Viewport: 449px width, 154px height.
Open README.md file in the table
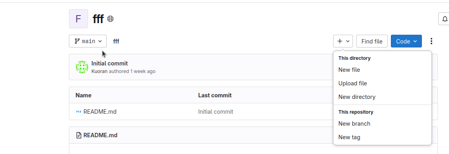click(100, 112)
